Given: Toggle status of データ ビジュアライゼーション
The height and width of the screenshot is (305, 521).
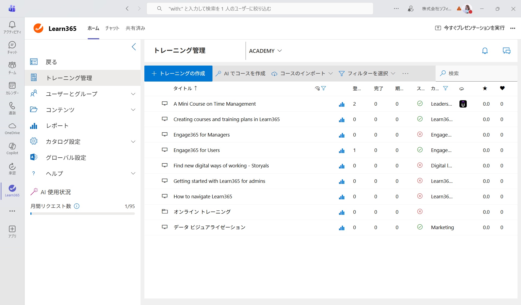Looking at the screenshot, I should coord(420,227).
